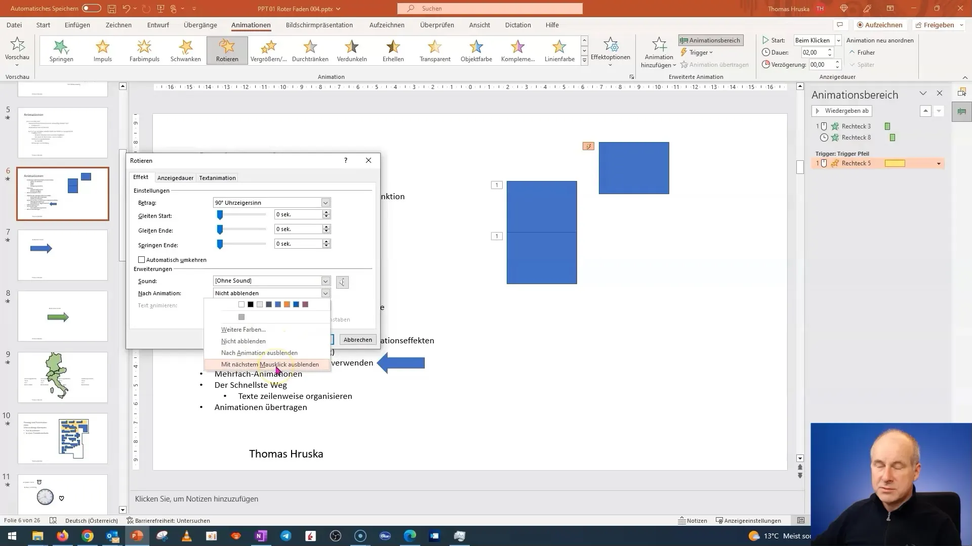
Task: Switch to Textanimation tab
Action: [217, 177]
